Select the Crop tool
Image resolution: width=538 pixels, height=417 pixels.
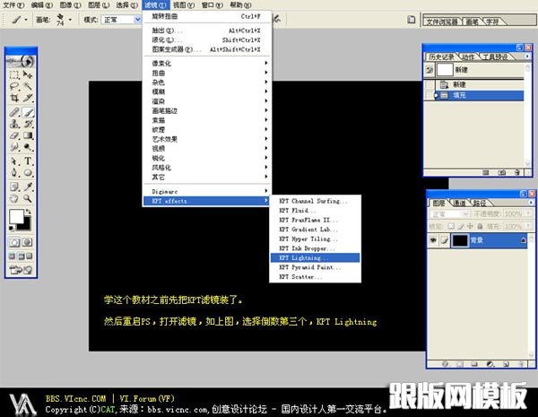(x=14, y=98)
